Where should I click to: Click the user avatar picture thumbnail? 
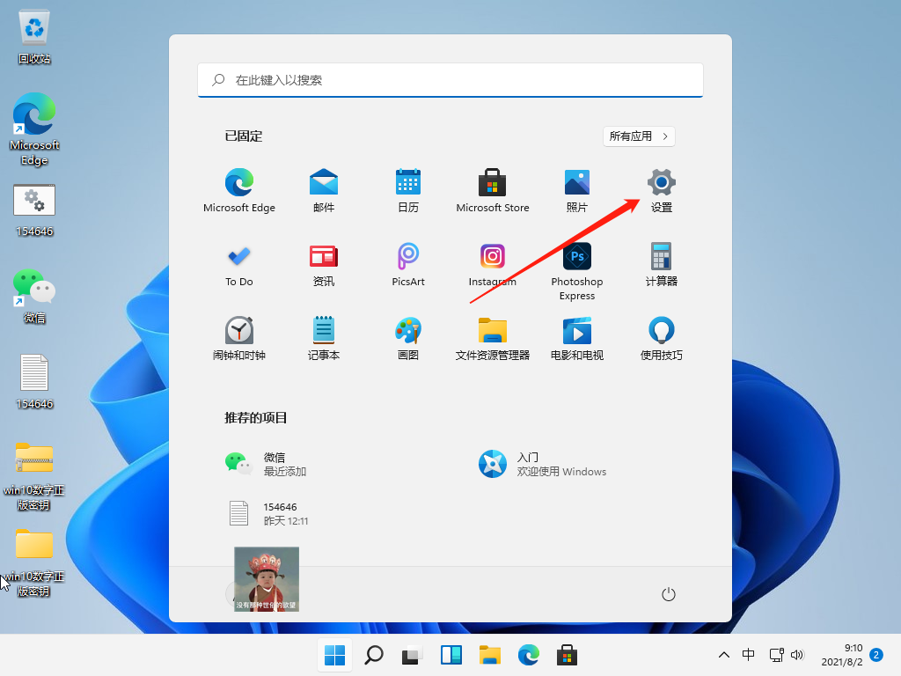(267, 579)
